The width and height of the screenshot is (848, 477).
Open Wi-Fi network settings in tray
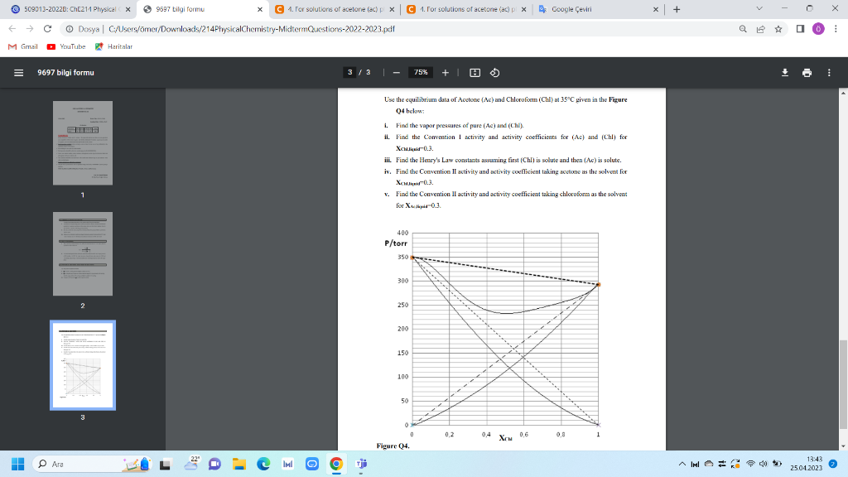(x=750, y=464)
